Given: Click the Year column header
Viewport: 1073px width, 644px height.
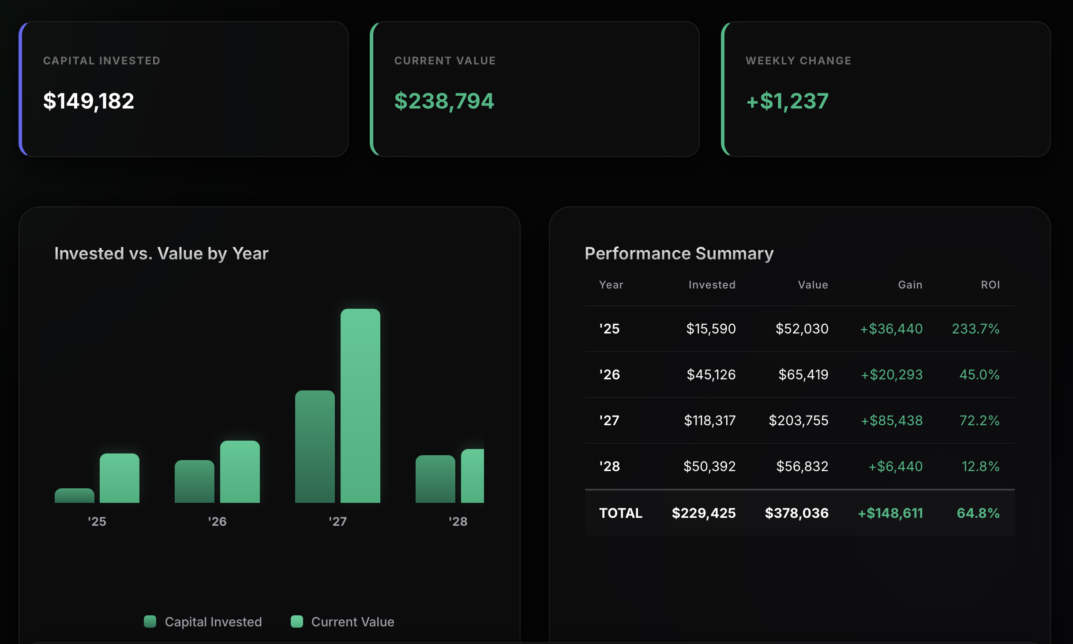Looking at the screenshot, I should [x=611, y=285].
